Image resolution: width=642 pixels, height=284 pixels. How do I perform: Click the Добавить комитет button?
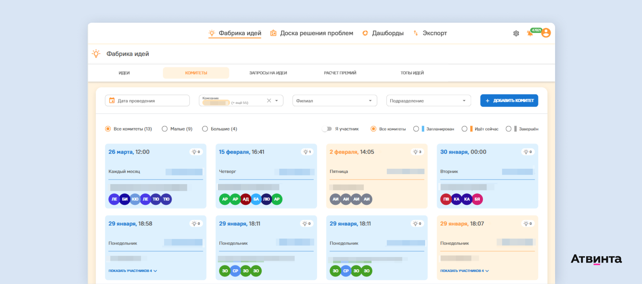[509, 101]
